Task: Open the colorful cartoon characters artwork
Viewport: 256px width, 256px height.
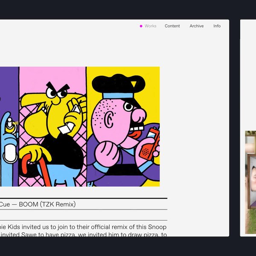Action: coord(80,127)
